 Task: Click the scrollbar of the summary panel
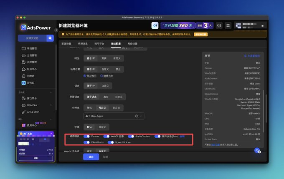pos(264,111)
